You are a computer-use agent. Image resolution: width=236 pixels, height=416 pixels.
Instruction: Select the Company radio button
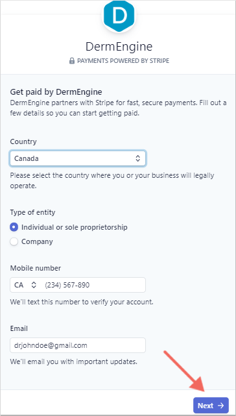(14, 241)
